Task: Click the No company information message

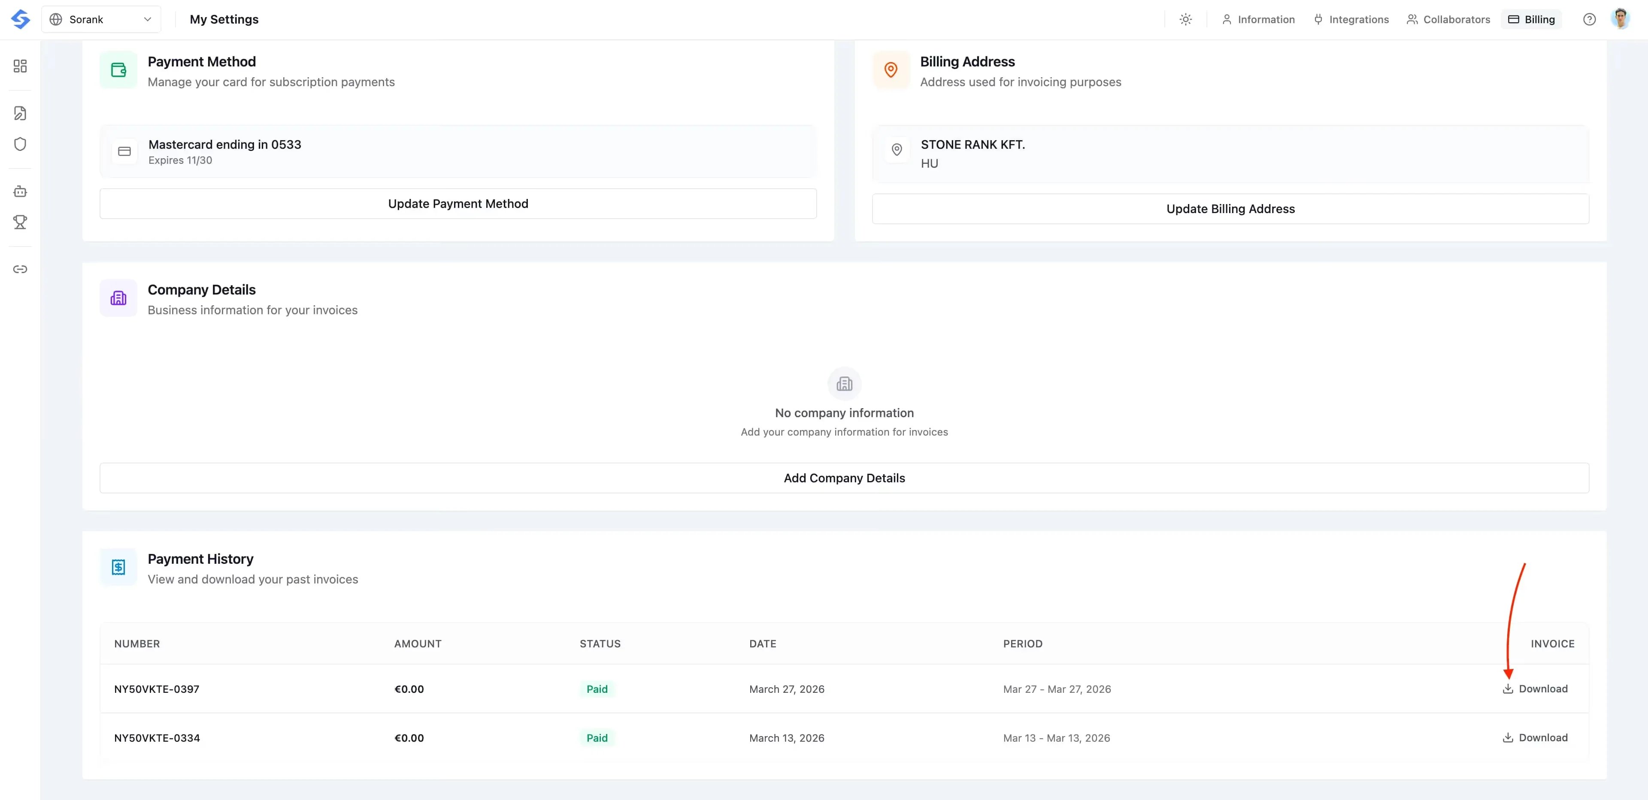Action: [x=845, y=413]
